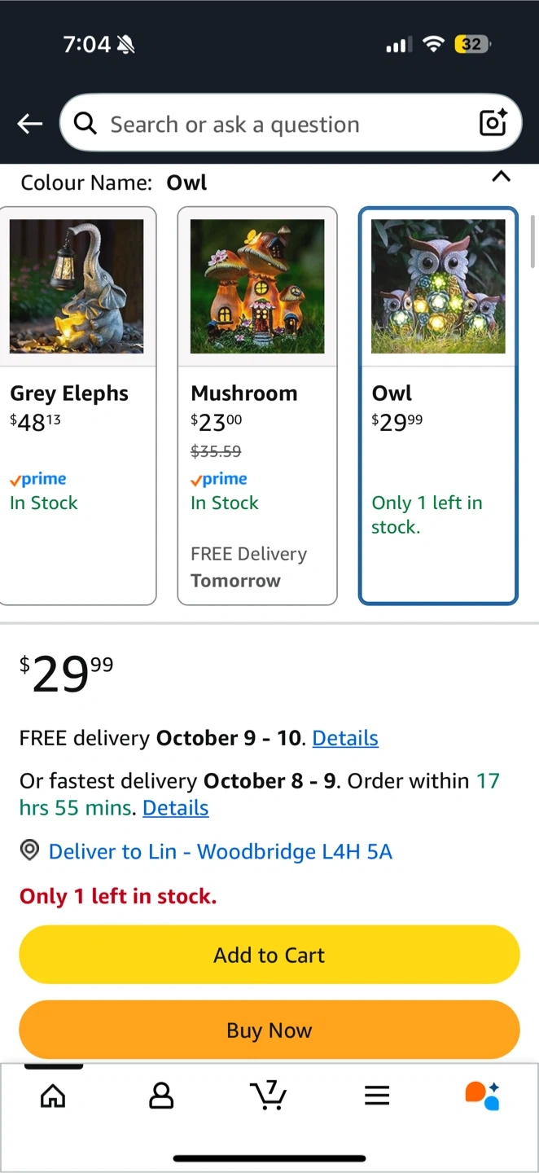Image resolution: width=539 pixels, height=1173 pixels.
Task: Go to Home tab icon
Action: [53, 1096]
